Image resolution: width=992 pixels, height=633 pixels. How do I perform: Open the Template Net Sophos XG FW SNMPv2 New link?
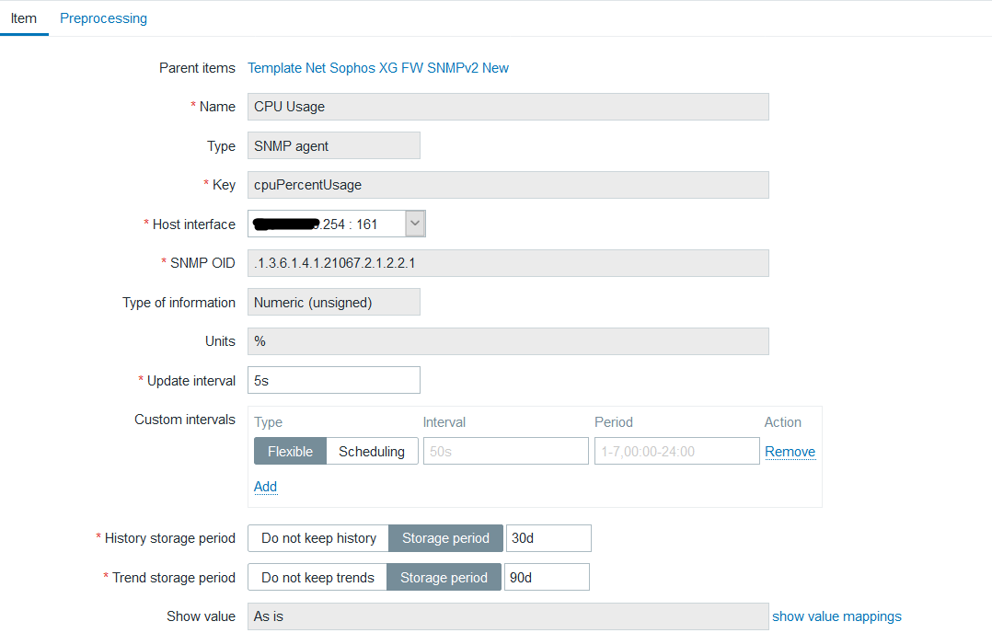coord(378,68)
